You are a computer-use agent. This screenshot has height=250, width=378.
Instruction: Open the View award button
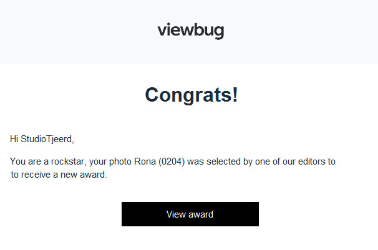point(190,214)
